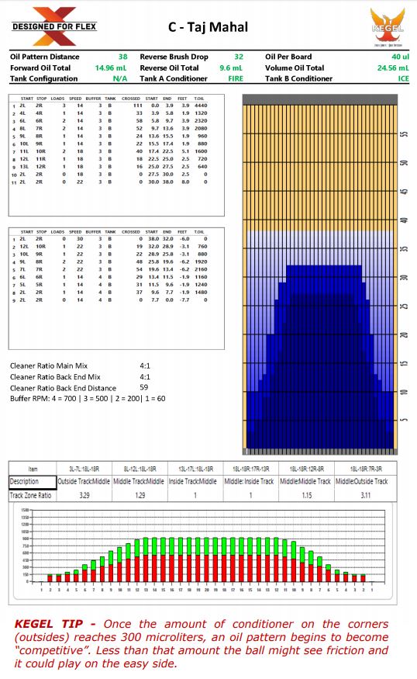Image resolution: width=417 pixels, height=679 pixels.
Task: Select the Track Zone Ratio row label
Action: point(31,495)
